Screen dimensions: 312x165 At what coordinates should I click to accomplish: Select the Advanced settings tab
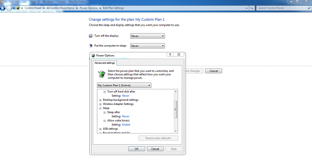pos(105,63)
